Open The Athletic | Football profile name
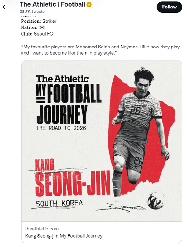This screenshot has width=187, height=247. pos(52,5)
